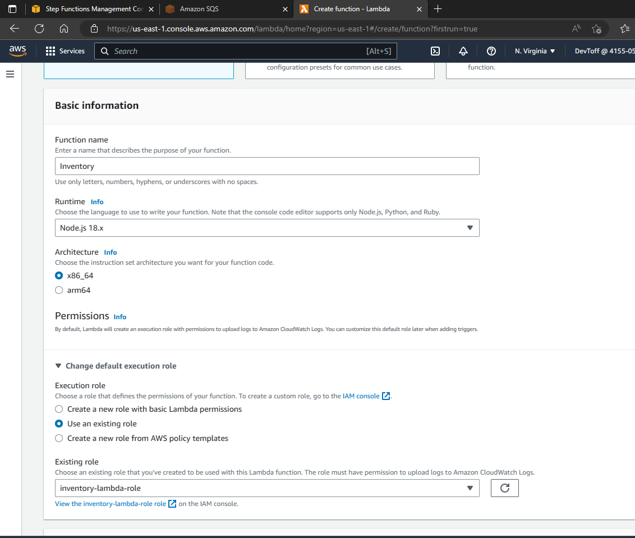Image resolution: width=635 pixels, height=538 pixels.
Task: Refresh the existing roles list
Action: pyautogui.click(x=504, y=488)
